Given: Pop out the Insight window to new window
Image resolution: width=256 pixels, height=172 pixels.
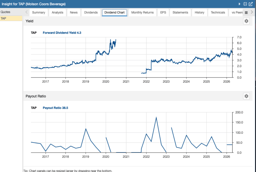Looking at the screenshot, I should (x=250, y=4).
